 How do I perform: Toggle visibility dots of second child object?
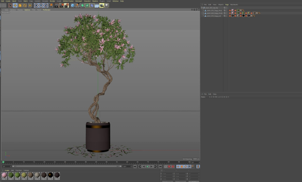tap(226, 13)
